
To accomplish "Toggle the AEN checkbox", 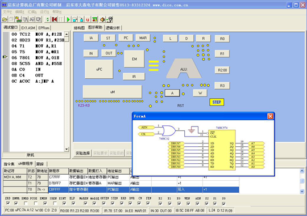I will tap(197, 204).
